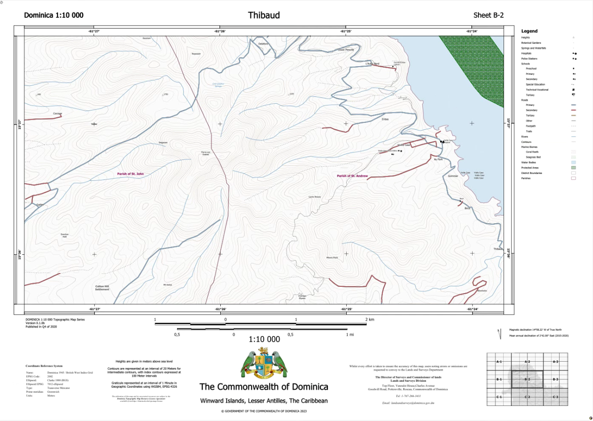
Task: Select the Technical-Vocational school symbol in legend
Action: (573, 90)
